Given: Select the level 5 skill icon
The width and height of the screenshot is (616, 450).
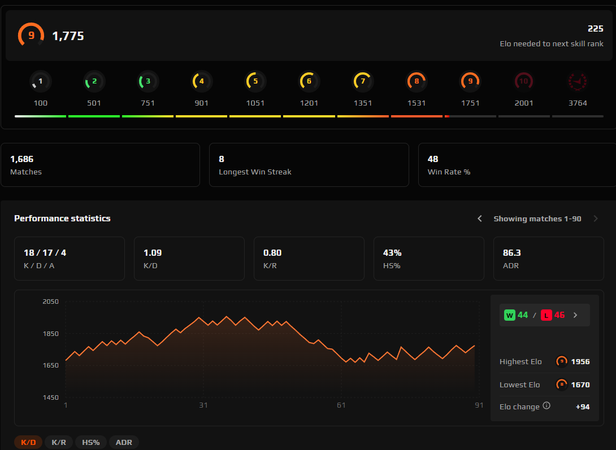Looking at the screenshot, I should point(255,82).
